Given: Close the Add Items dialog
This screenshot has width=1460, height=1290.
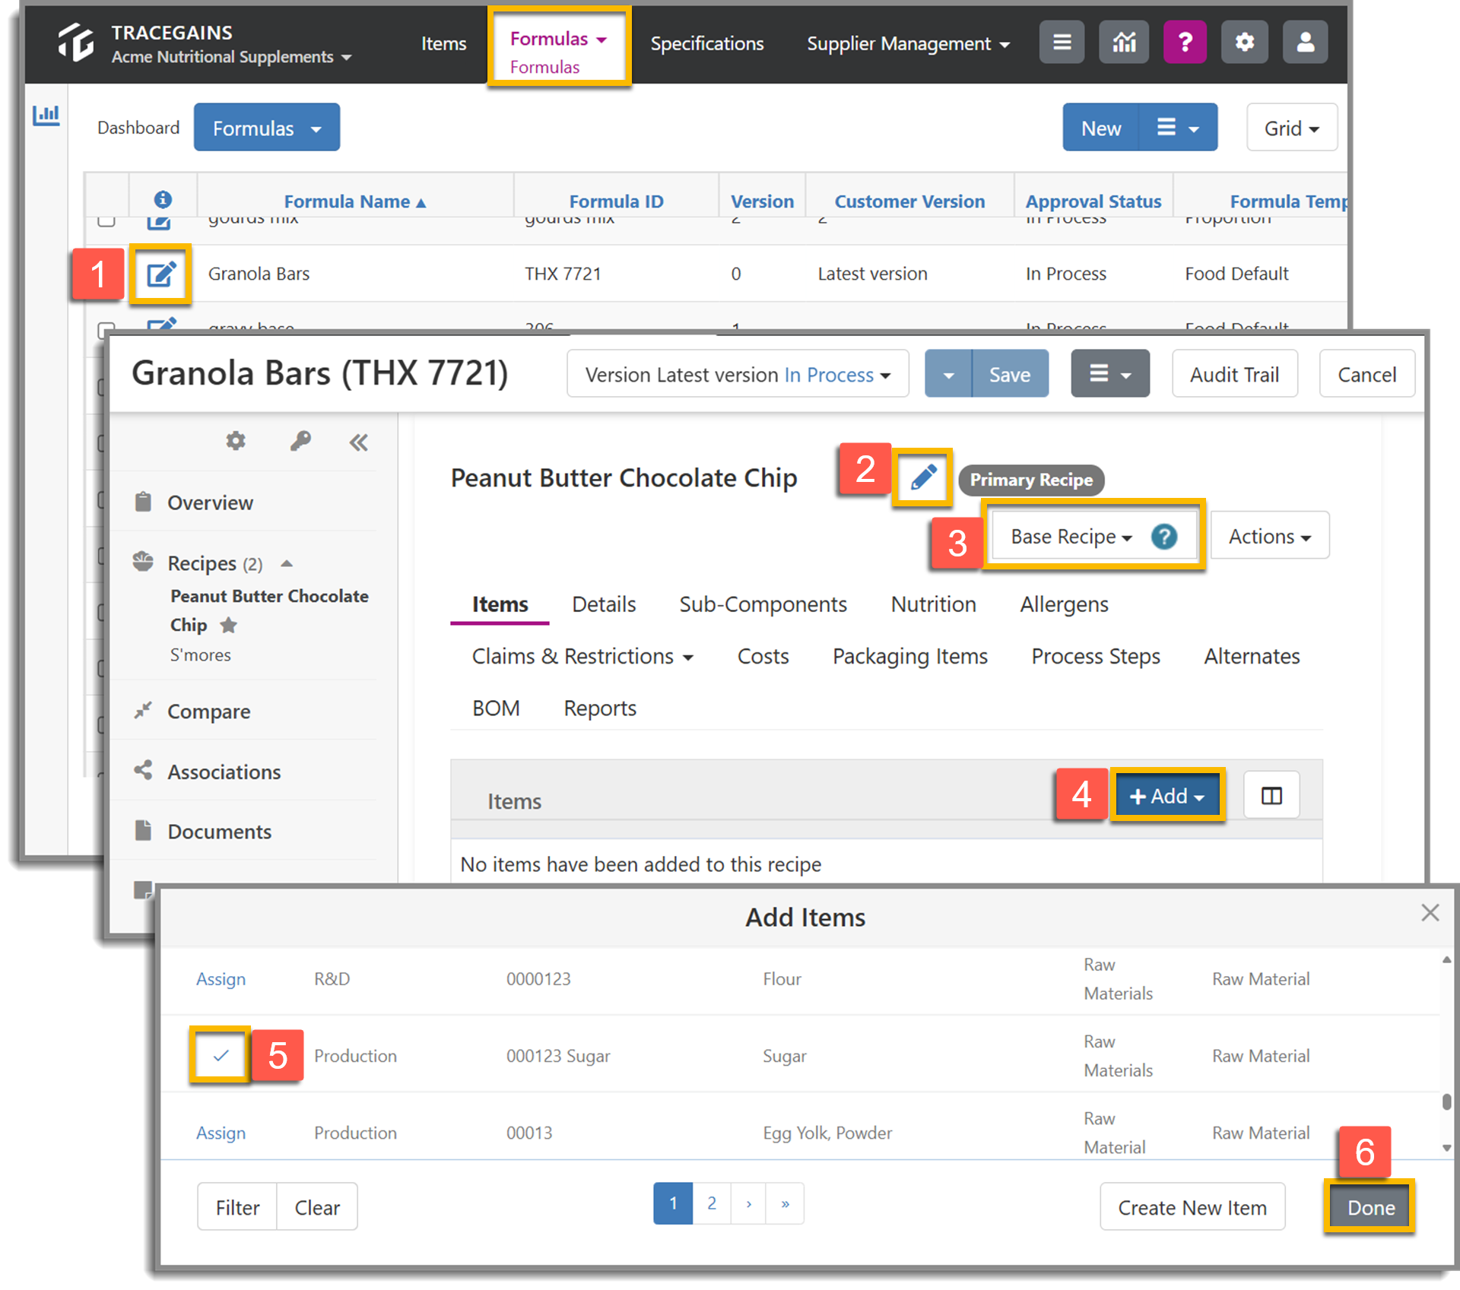Looking at the screenshot, I should point(1430,912).
